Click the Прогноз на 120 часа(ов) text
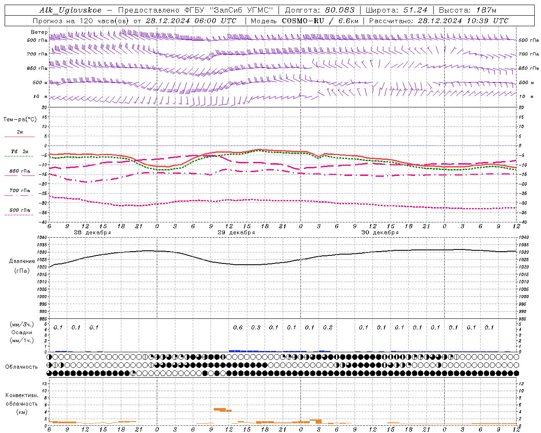The image size is (541, 433). pyautogui.click(x=82, y=21)
